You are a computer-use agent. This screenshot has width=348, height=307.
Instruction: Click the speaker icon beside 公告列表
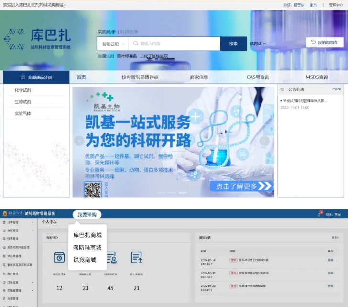tap(282, 89)
